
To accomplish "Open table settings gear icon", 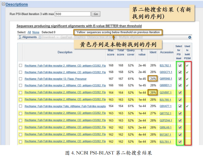I will click(190, 37).
